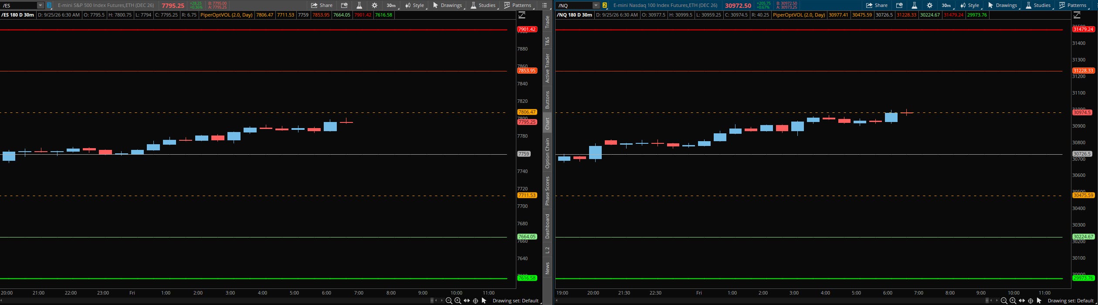Expand the /ES Drawing set Default menu
This screenshot has height=305, width=1098.
516,301
